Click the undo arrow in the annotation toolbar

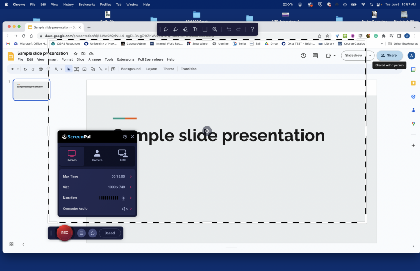pyautogui.click(x=229, y=29)
